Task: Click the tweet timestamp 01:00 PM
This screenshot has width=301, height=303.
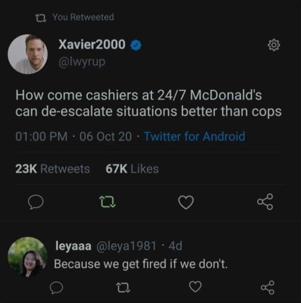Action: pyautogui.click(x=41, y=136)
